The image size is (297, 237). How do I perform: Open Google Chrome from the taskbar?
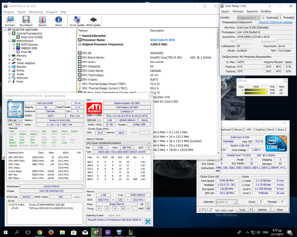[39, 232]
